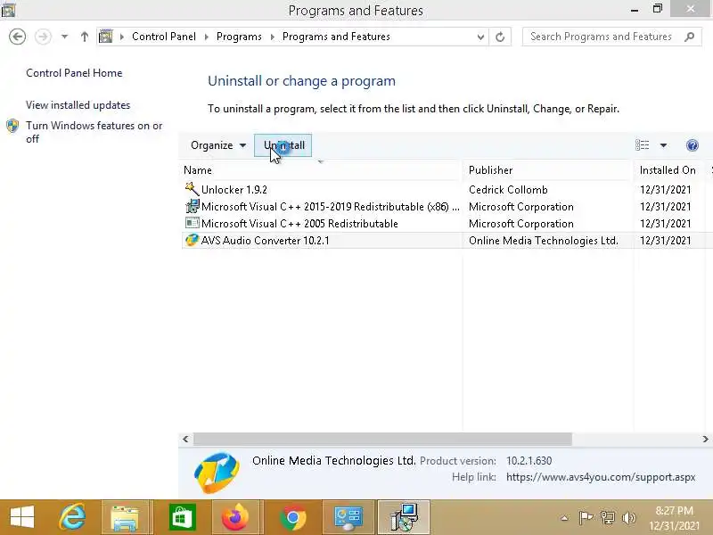Screen dimensions: 713x535
Task: Open Control Panel Home link
Action: coord(74,73)
